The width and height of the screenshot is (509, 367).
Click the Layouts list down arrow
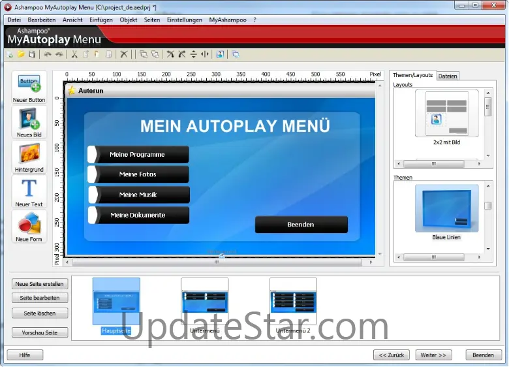click(488, 155)
